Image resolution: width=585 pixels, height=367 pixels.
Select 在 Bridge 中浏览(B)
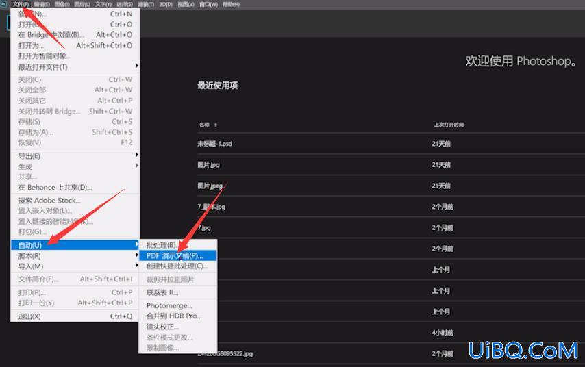[75, 35]
